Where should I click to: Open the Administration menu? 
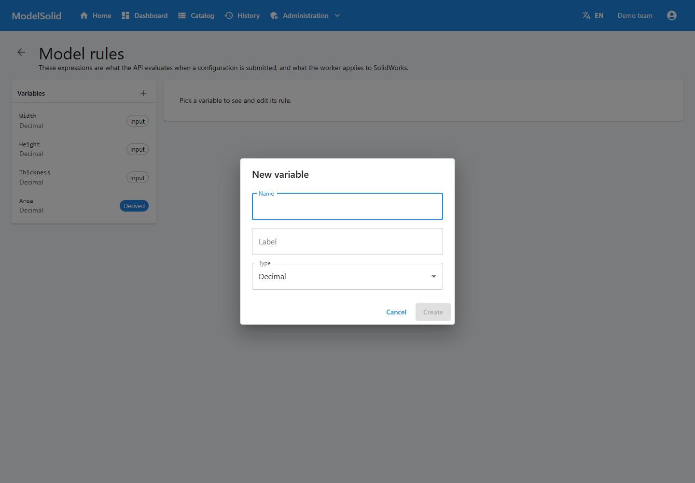coord(306,15)
